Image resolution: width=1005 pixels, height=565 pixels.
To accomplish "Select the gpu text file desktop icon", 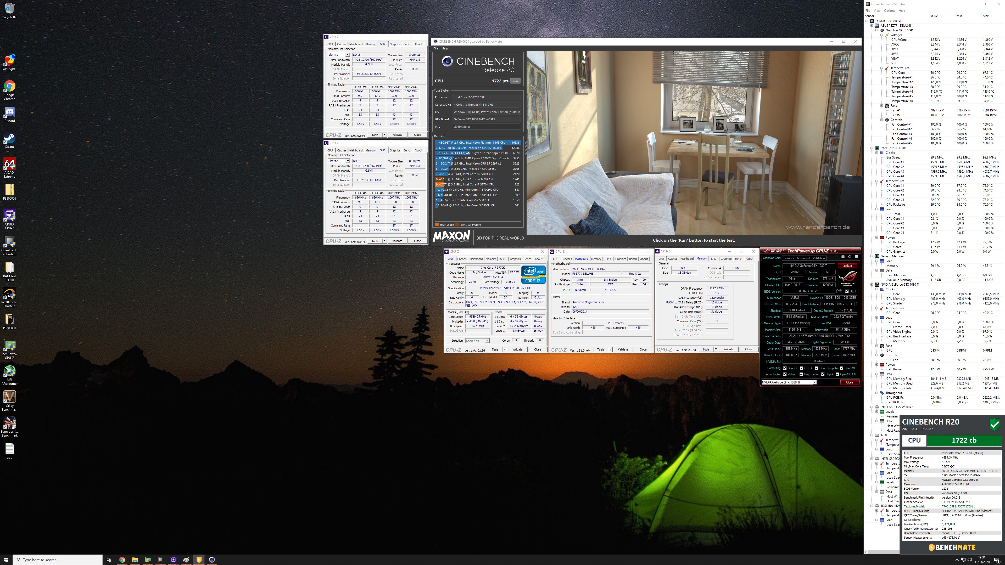I will coord(9,451).
